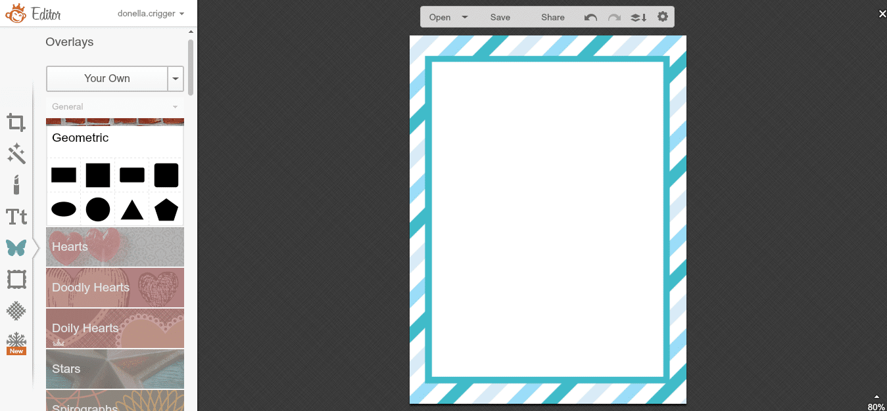The image size is (887, 411).
Task: Click the striped teal frame canvas image
Action: click(x=548, y=219)
